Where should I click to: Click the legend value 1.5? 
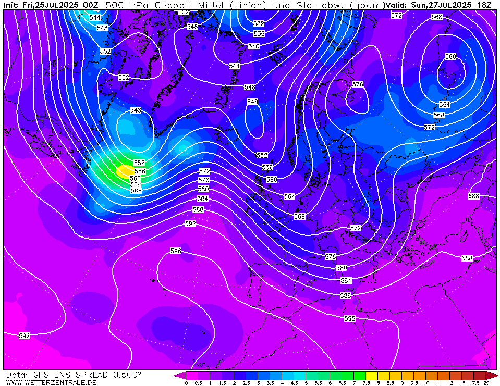click(222, 383)
